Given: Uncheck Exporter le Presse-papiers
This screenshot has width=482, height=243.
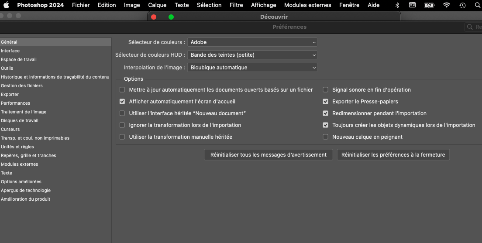Looking at the screenshot, I should point(325,101).
